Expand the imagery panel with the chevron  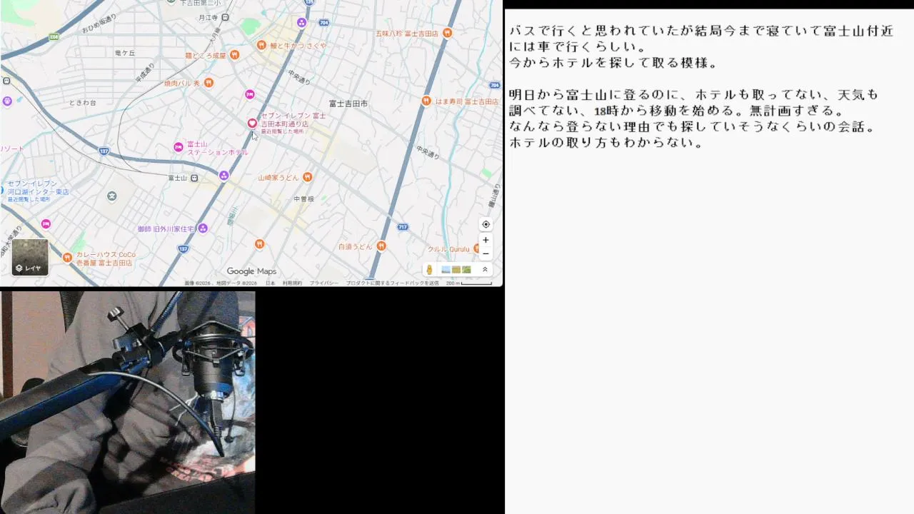(485, 270)
